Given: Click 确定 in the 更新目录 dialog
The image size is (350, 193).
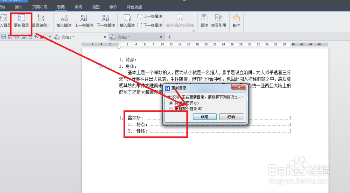Looking at the screenshot, I should point(205,116).
